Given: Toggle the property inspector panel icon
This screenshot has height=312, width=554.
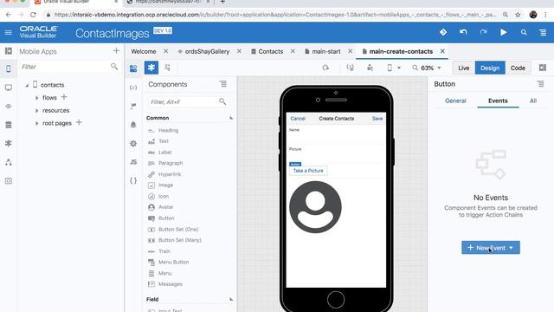Looking at the screenshot, I should (x=543, y=68).
